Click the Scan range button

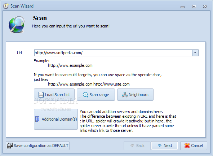[96, 95]
